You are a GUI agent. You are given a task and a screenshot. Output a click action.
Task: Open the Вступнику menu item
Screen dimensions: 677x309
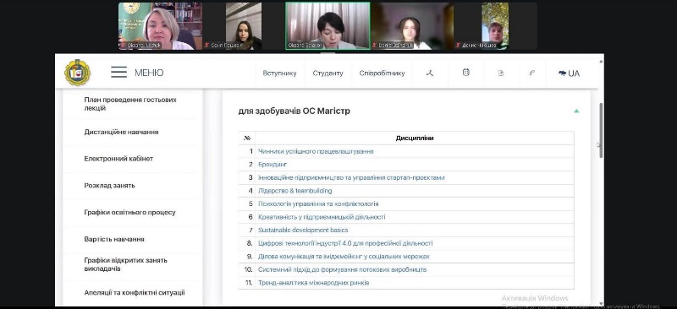[x=279, y=73]
